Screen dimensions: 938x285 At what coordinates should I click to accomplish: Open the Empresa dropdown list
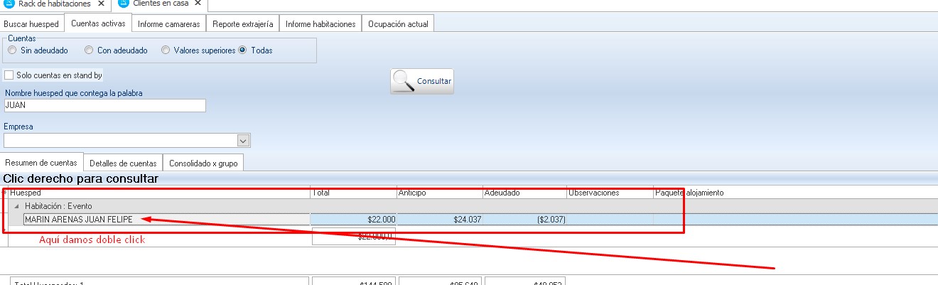[243, 141]
